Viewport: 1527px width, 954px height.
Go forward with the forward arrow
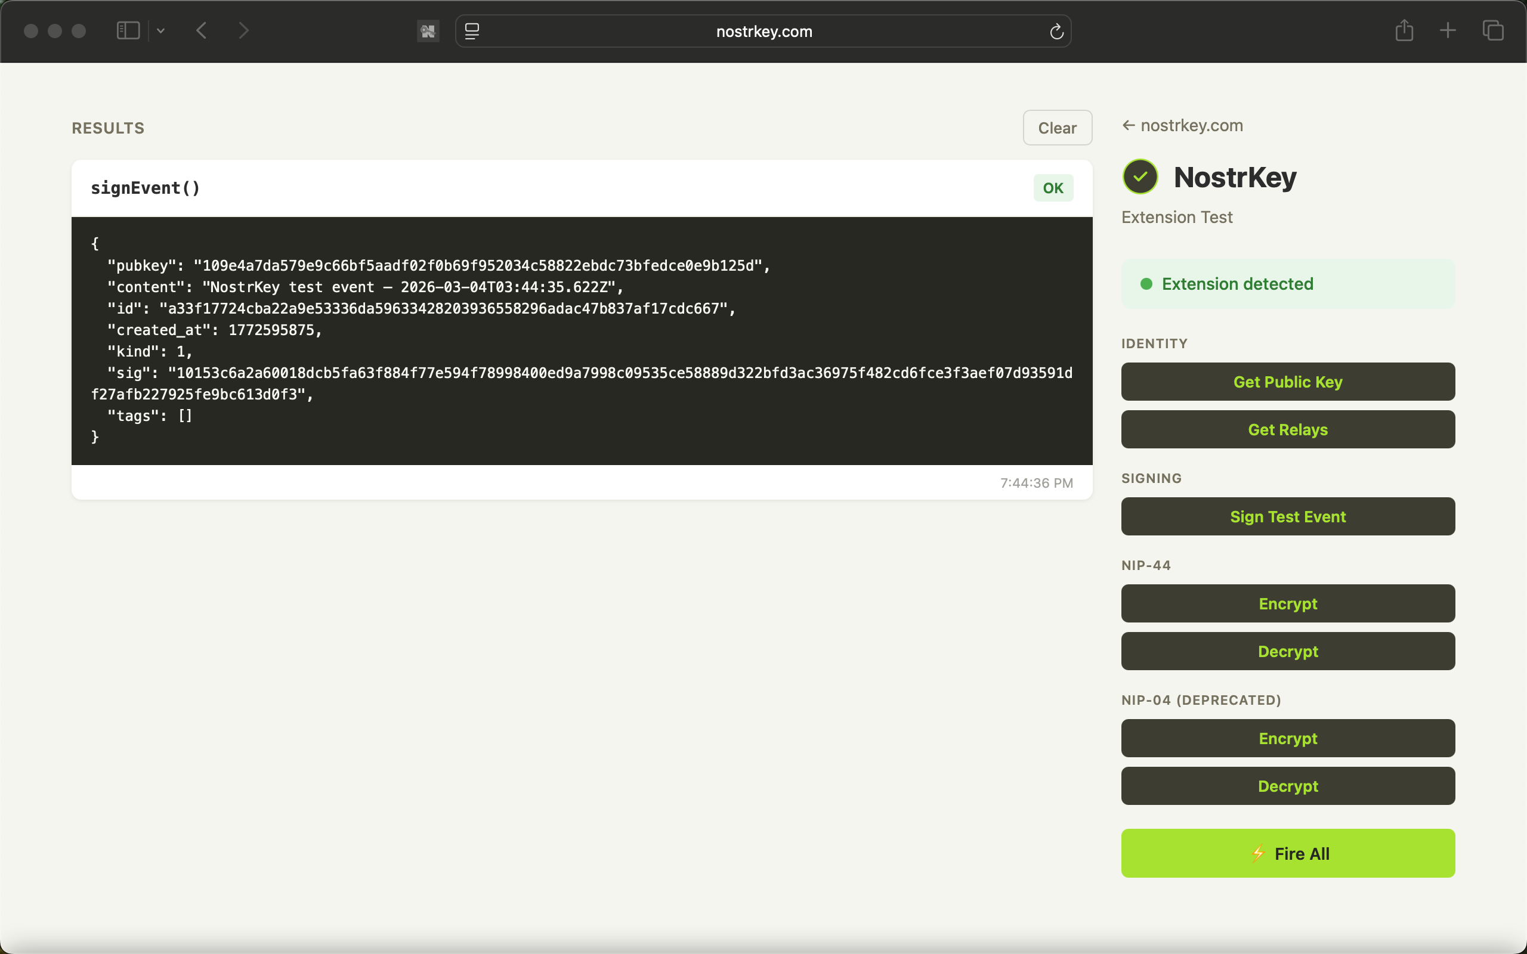pos(243,30)
